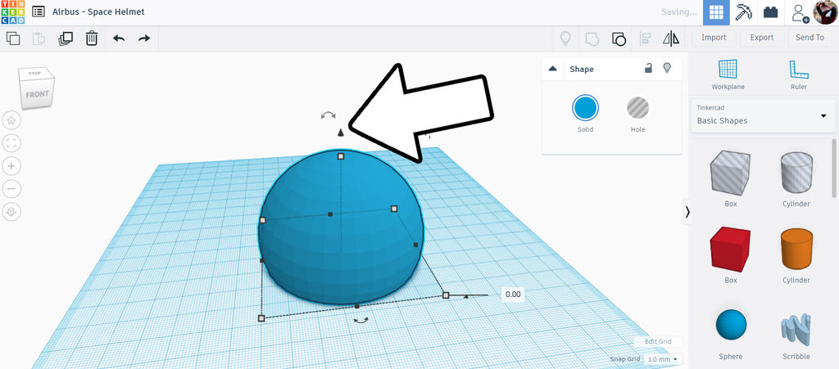Delete the selected shape with trash icon
Screen dimensions: 839x369
point(92,38)
